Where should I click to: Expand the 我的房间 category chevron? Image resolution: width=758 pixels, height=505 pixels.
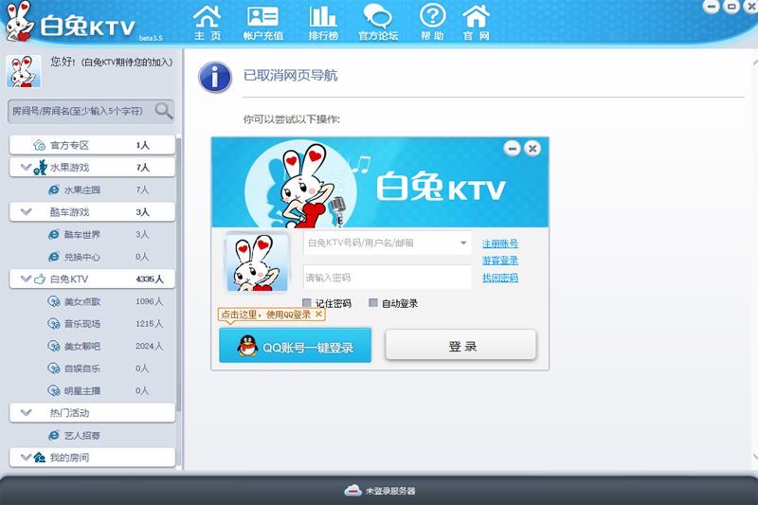click(x=27, y=458)
